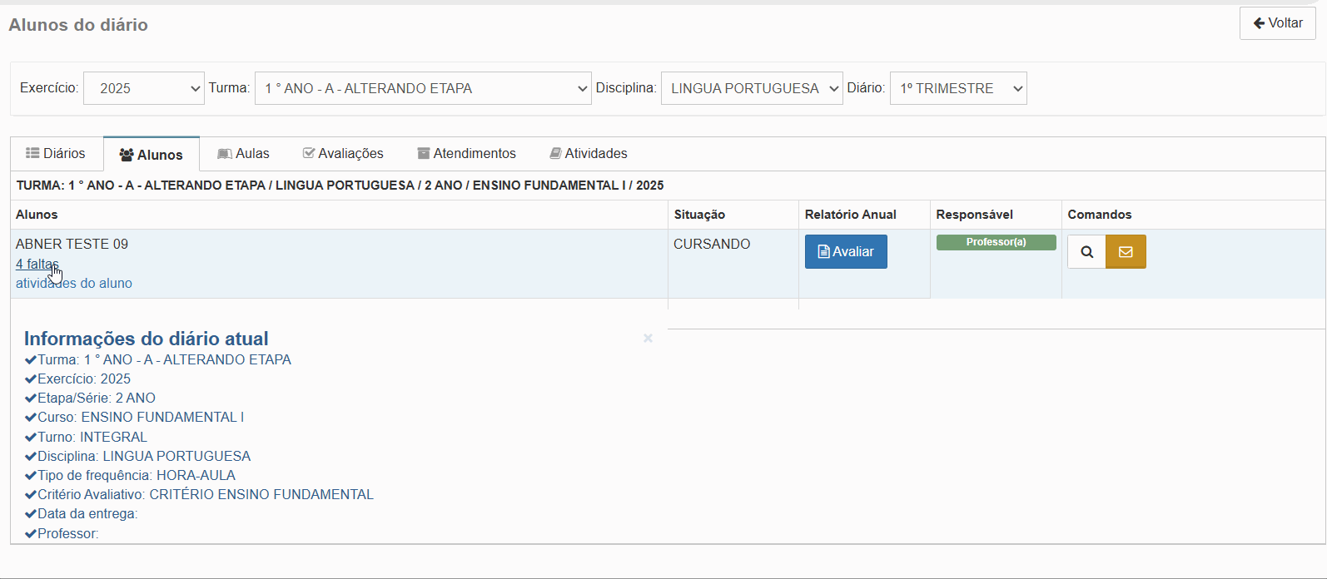The width and height of the screenshot is (1327, 579).
Task: Switch to the Diários tab
Action: [x=56, y=153]
